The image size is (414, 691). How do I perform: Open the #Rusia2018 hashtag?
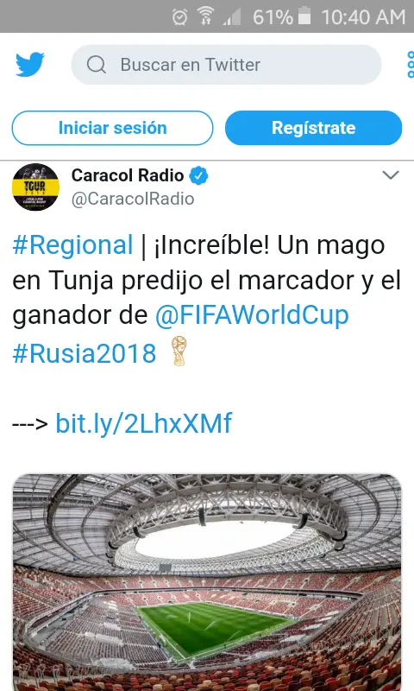coord(84,353)
